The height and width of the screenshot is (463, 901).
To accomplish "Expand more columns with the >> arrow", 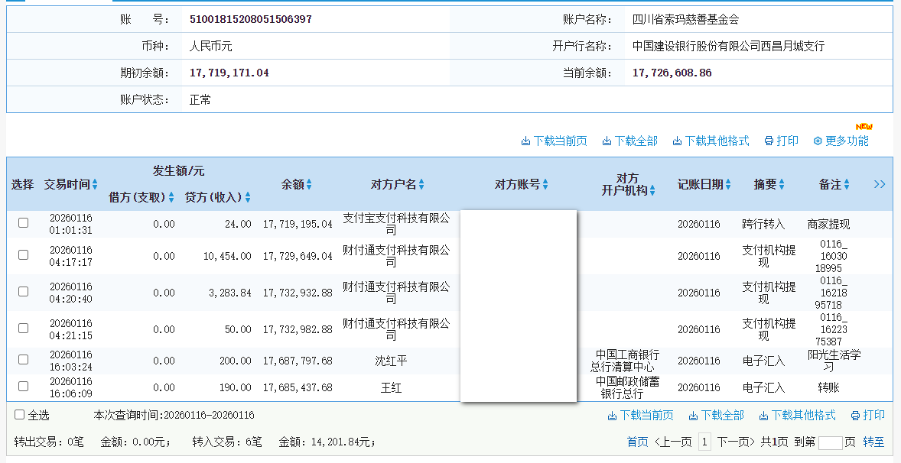I will pyautogui.click(x=879, y=184).
